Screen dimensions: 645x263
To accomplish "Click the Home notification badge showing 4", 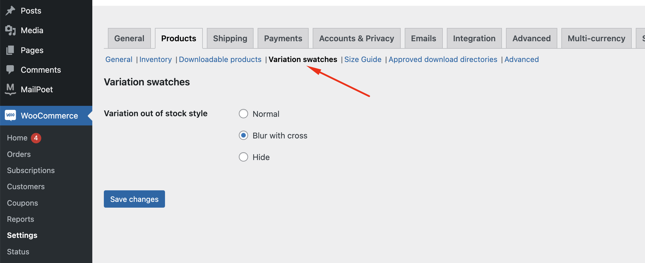I will [36, 138].
